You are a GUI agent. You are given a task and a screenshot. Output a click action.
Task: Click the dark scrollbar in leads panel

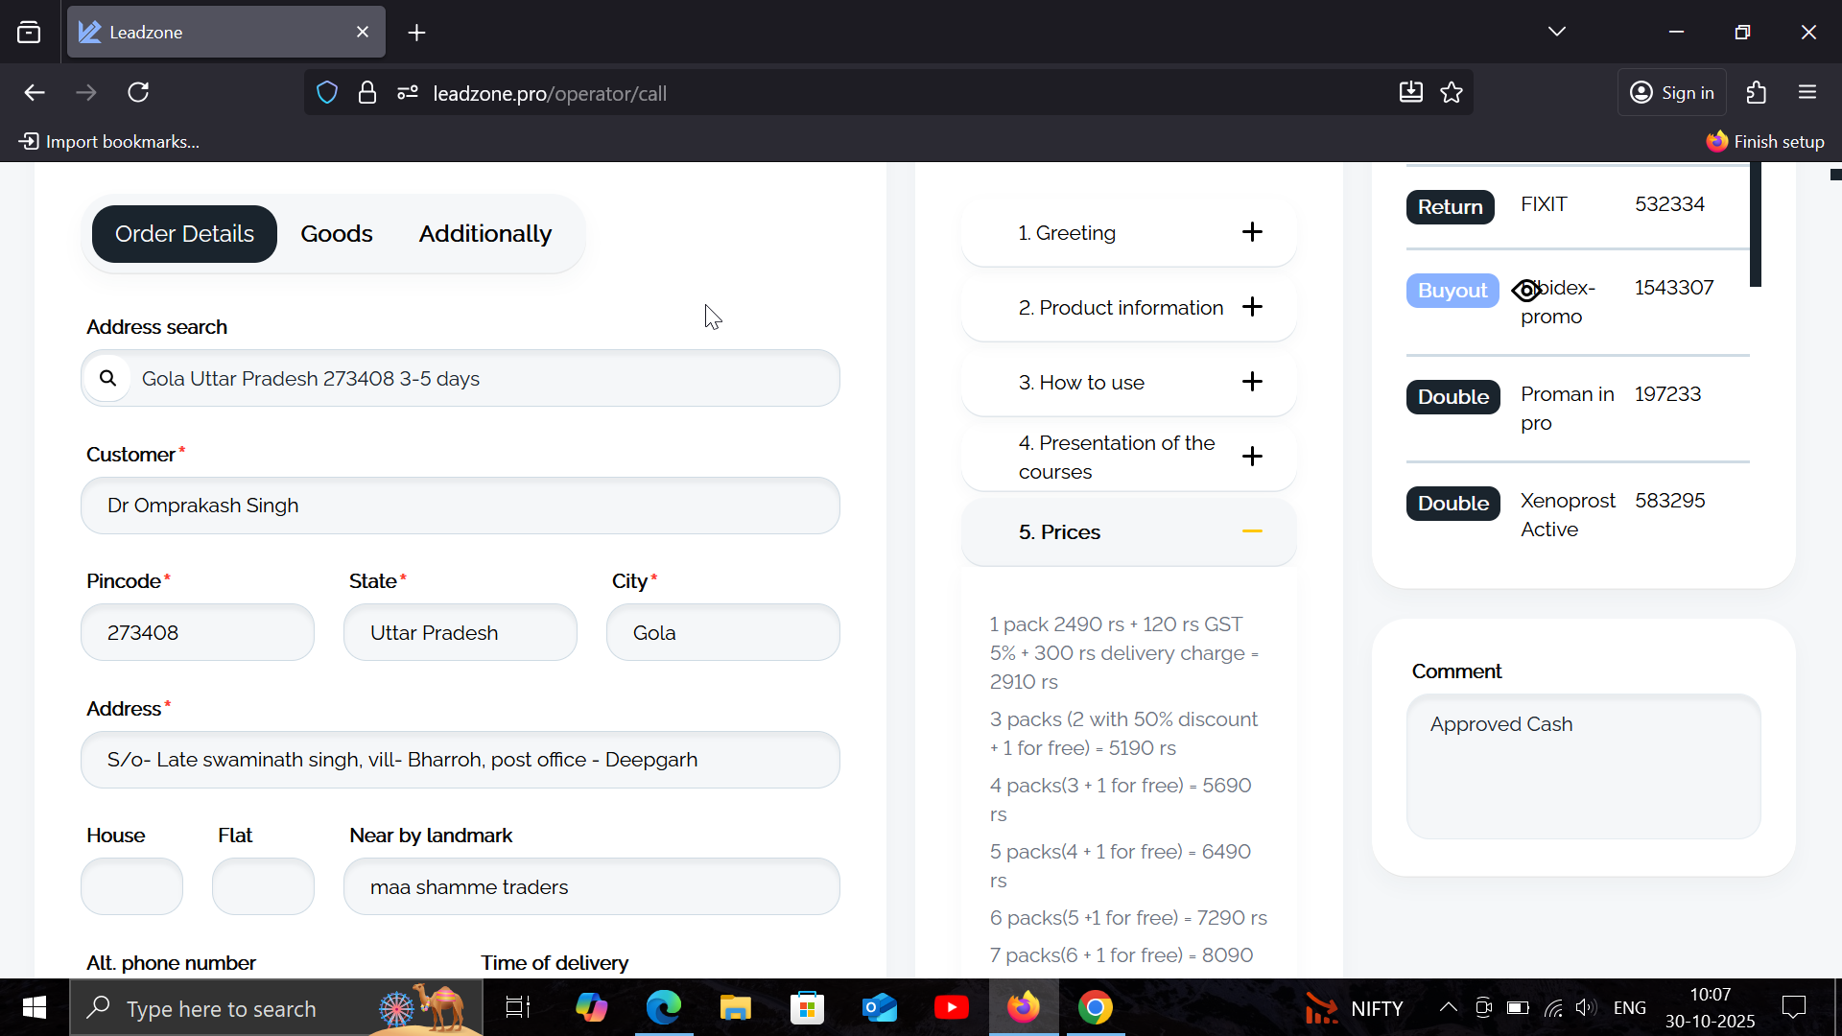(1755, 225)
